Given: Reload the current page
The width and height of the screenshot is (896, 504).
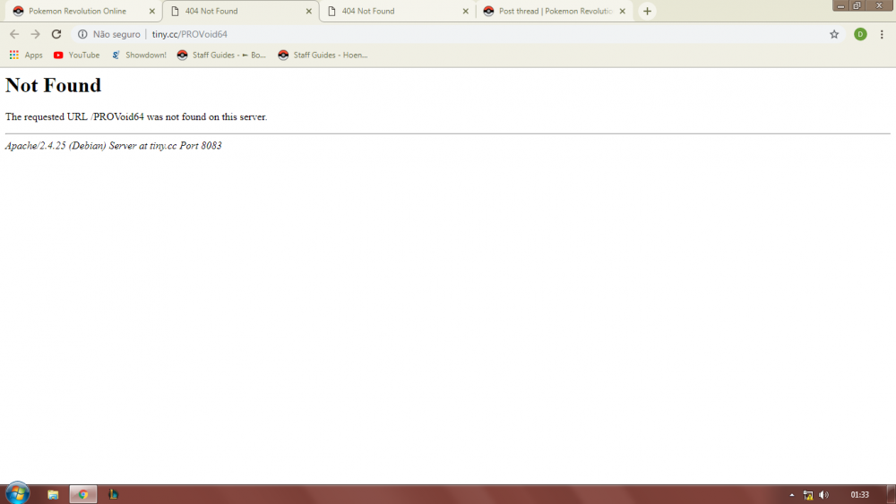Looking at the screenshot, I should (56, 34).
